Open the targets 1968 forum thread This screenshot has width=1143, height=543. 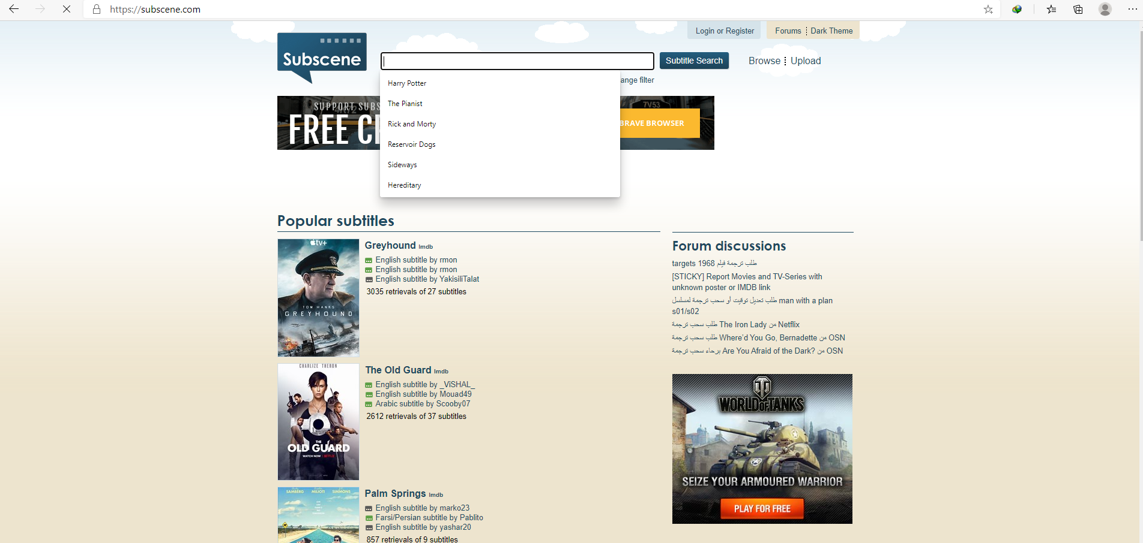point(714,264)
